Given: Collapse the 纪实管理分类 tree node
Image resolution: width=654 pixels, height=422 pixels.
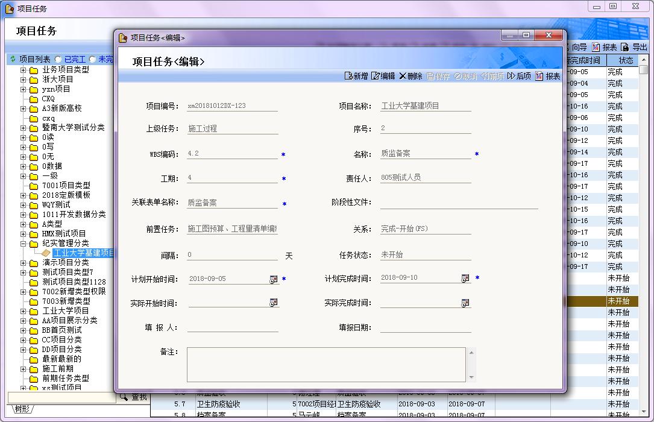Looking at the screenshot, I should 24,244.
